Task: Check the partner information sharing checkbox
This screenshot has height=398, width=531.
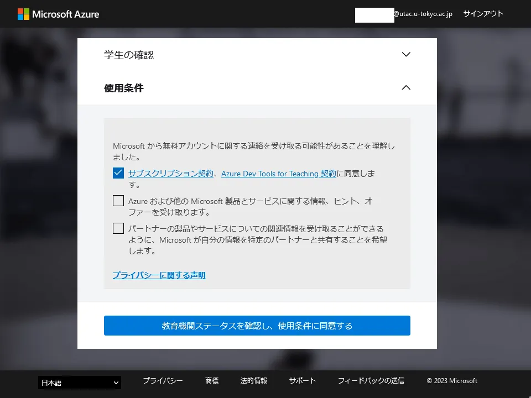Action: [118, 228]
